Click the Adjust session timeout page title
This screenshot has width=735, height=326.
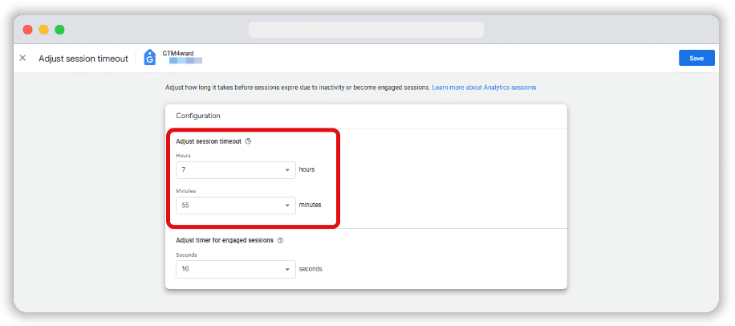(83, 59)
